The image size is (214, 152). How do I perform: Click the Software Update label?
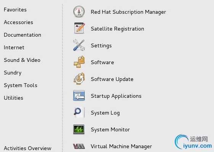point(112,79)
